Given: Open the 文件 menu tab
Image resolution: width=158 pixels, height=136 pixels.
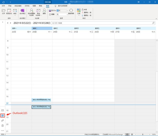Looking at the screenshot, I should 3,6.
